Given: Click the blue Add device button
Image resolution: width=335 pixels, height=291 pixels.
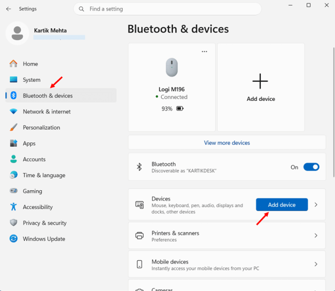Looking at the screenshot, I should click(282, 205).
